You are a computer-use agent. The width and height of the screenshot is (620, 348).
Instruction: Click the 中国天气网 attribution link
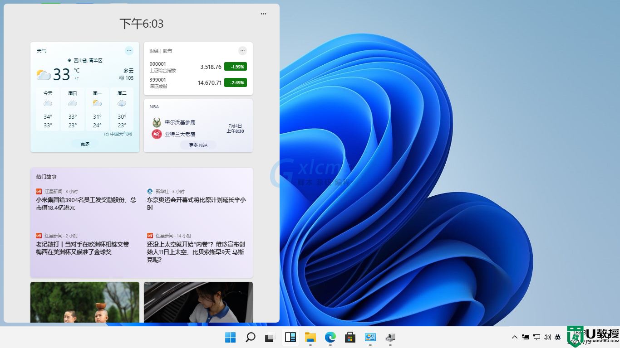(118, 134)
